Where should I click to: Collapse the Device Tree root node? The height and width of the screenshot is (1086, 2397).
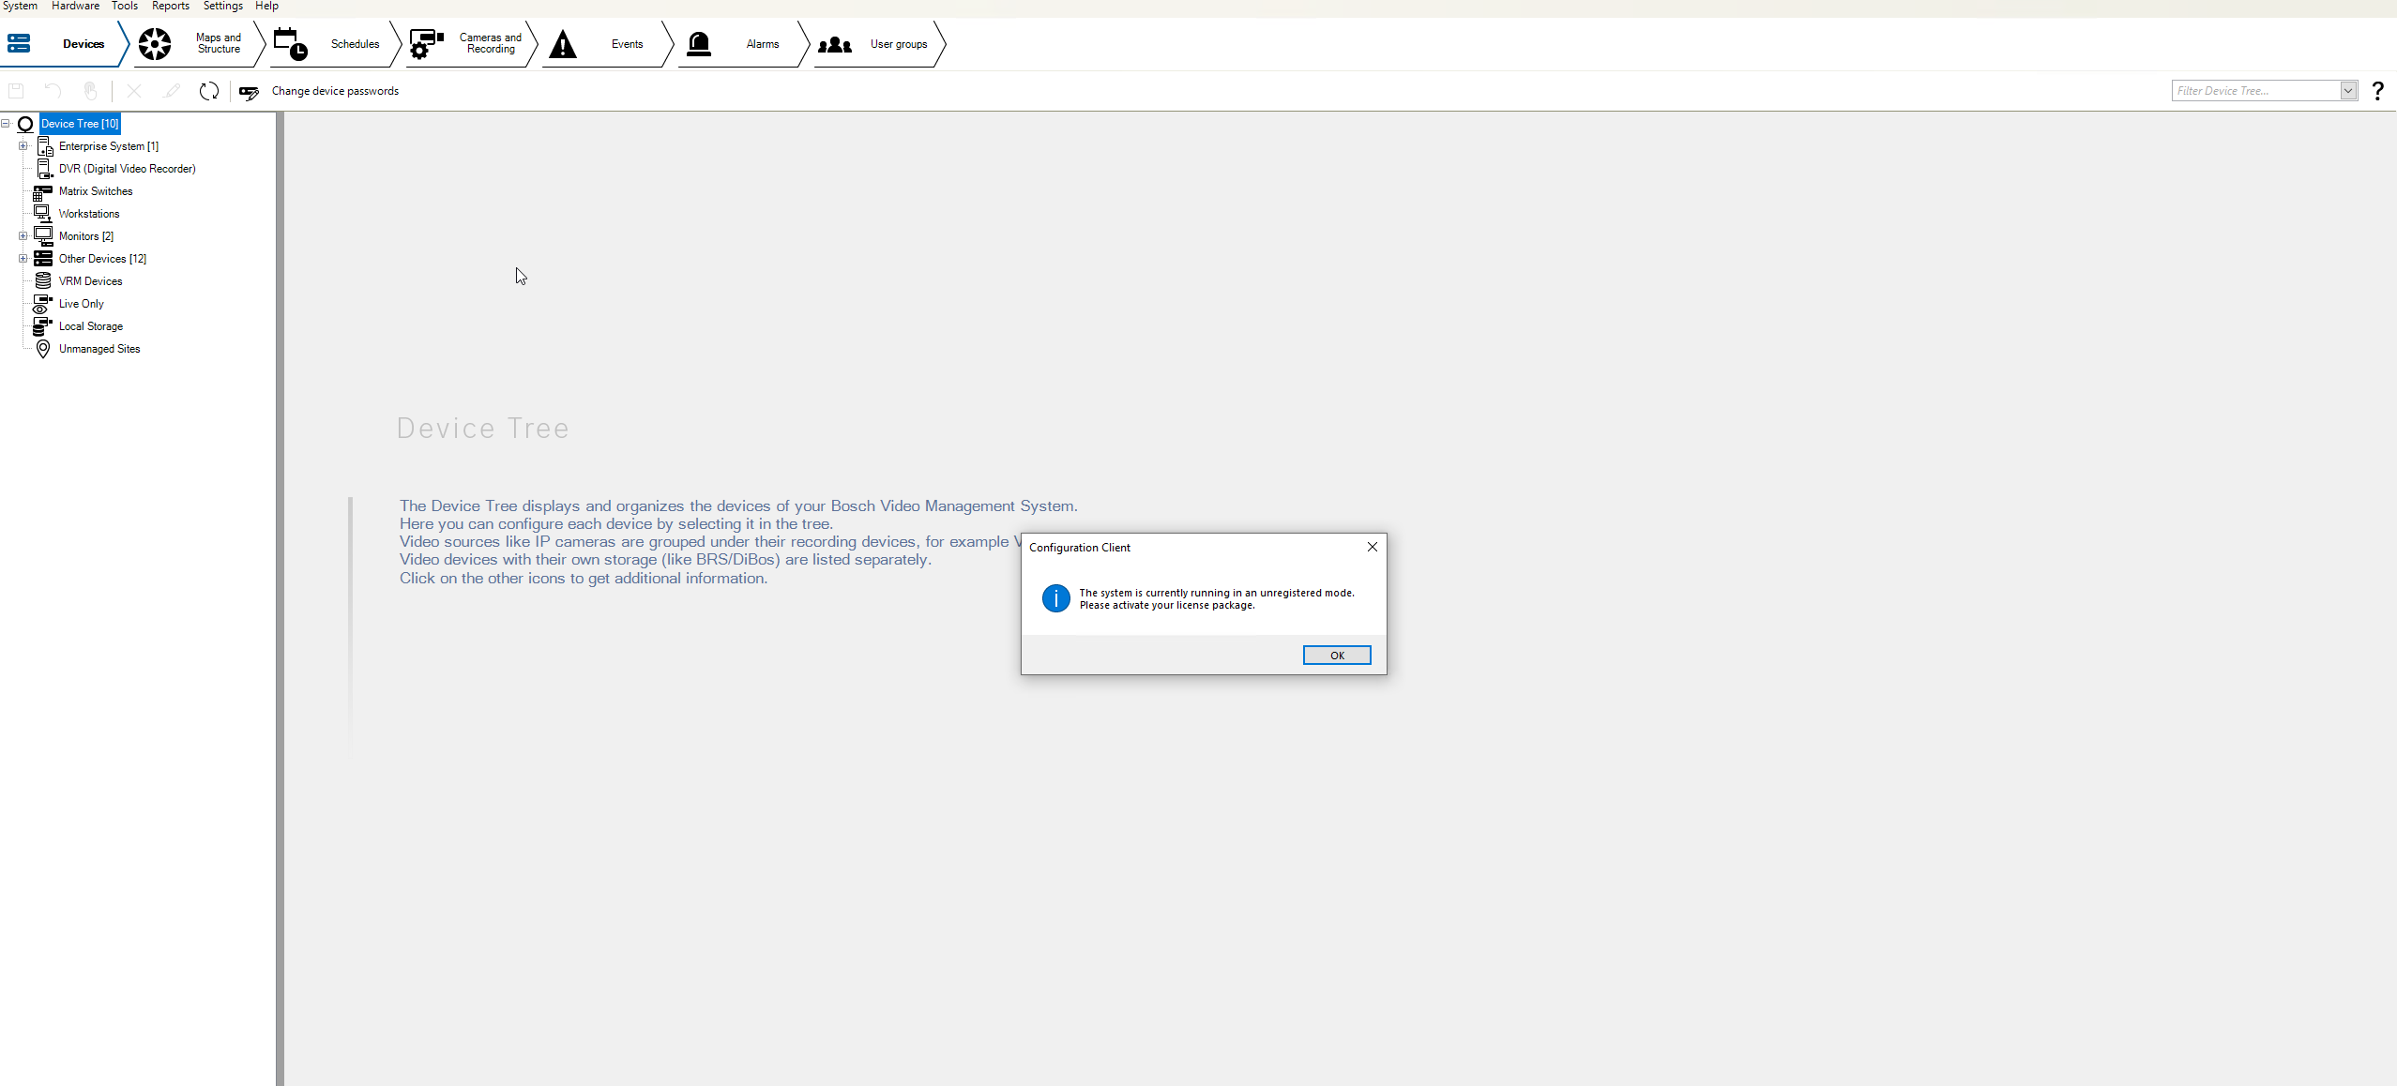click(x=6, y=124)
